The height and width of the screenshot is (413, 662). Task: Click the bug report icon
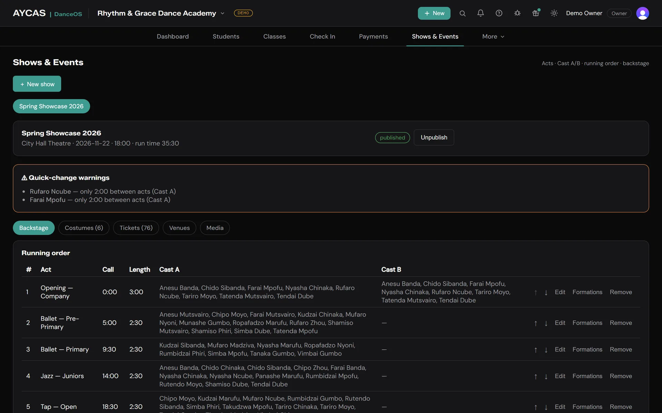point(517,13)
